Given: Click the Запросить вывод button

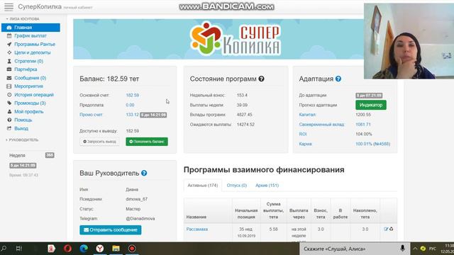Looking at the screenshot, I should coord(99,142).
